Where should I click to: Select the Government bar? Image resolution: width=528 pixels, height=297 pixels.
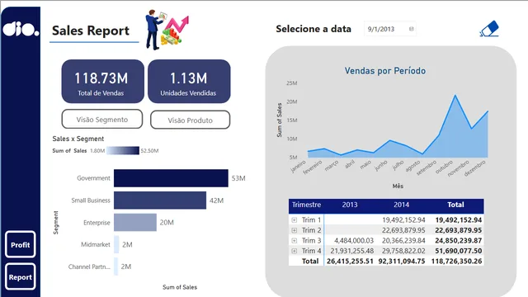[171, 178]
